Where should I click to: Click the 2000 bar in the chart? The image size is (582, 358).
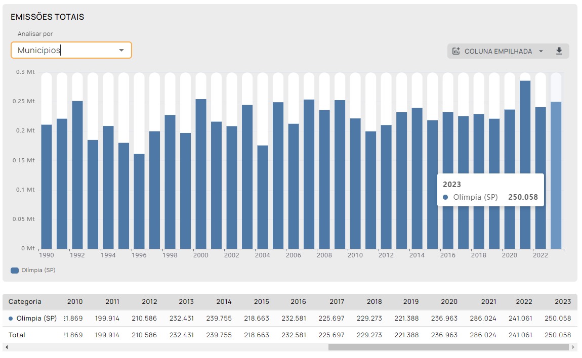click(201, 173)
